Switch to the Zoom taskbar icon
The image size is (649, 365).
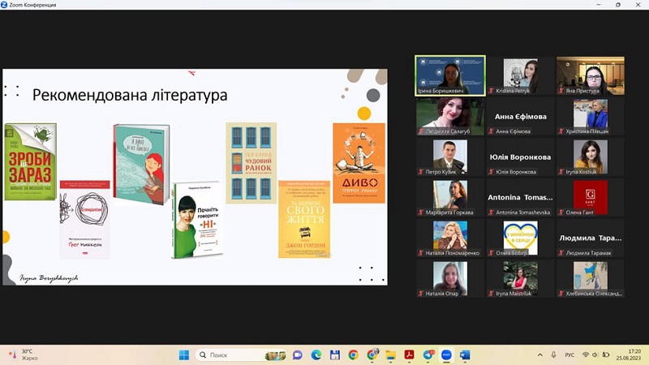(x=446, y=355)
